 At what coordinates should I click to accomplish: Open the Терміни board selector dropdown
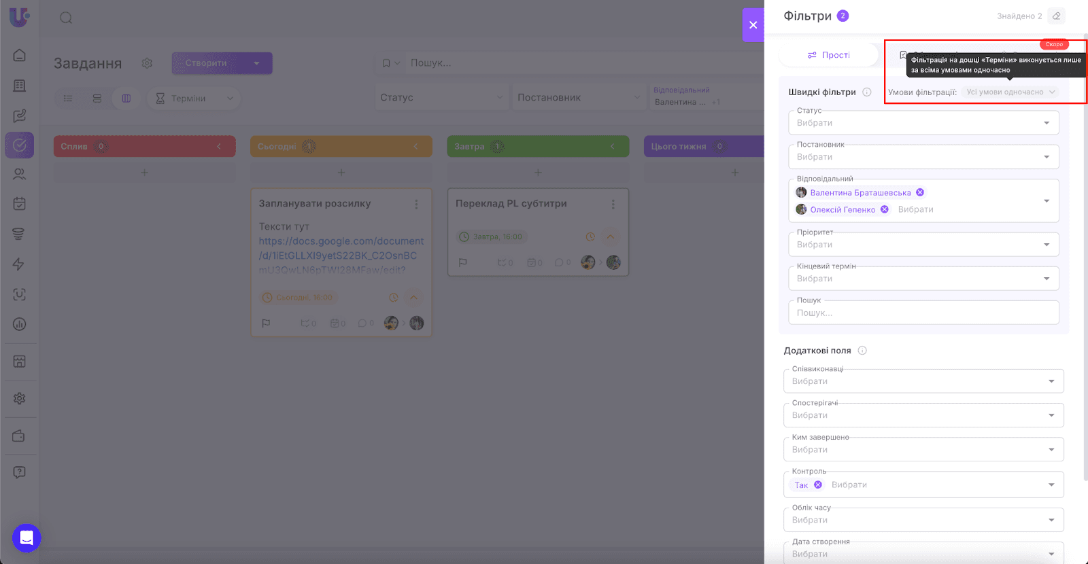(x=194, y=99)
